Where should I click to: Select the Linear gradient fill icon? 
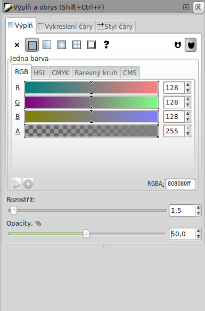pos(47,45)
